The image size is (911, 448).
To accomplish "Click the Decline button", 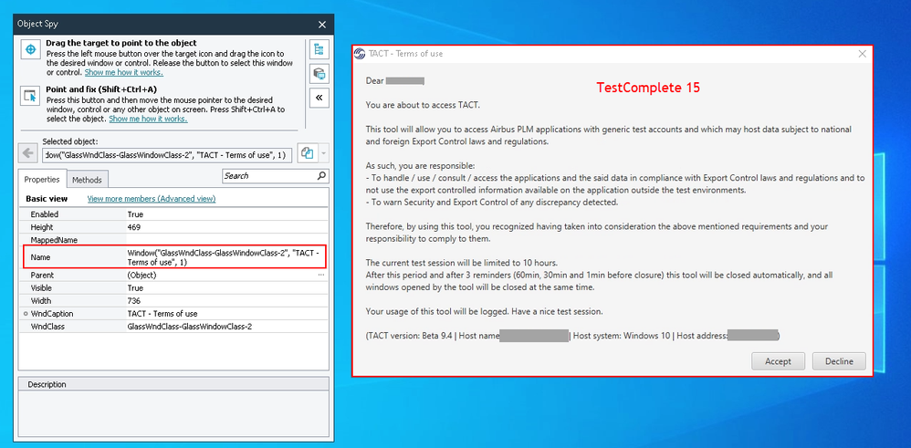I will [x=839, y=360].
